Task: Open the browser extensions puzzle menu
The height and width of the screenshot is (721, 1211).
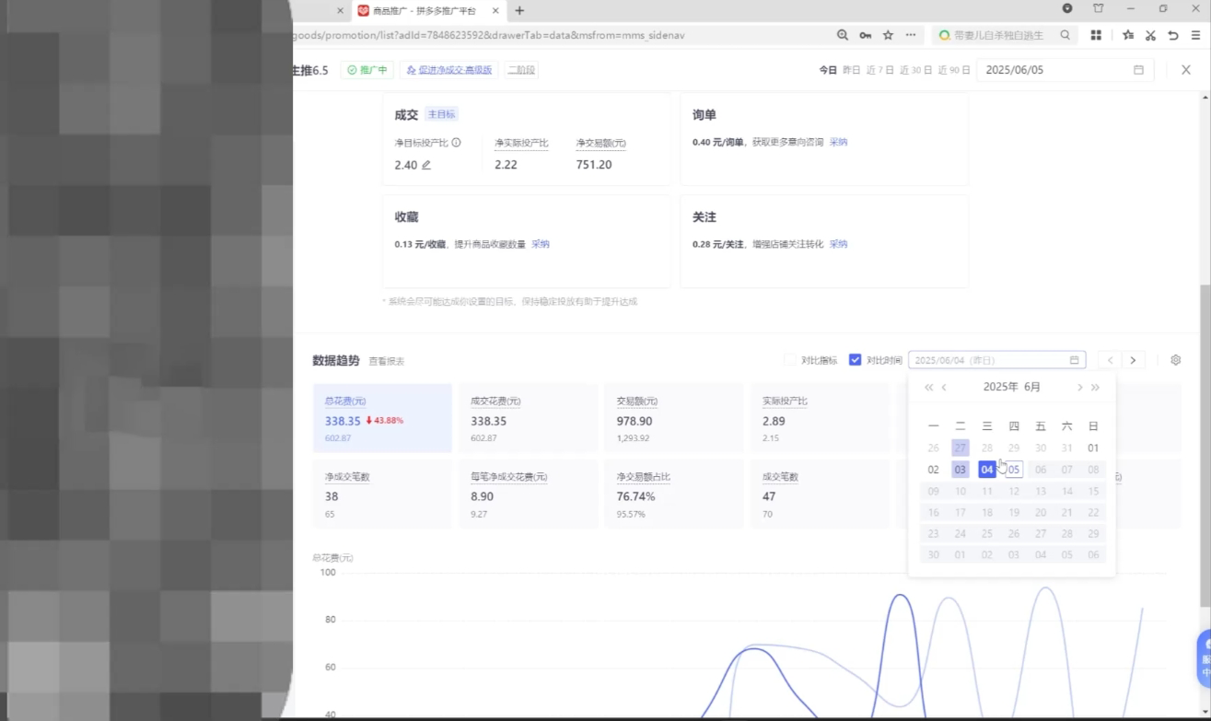Action: pos(1096,34)
